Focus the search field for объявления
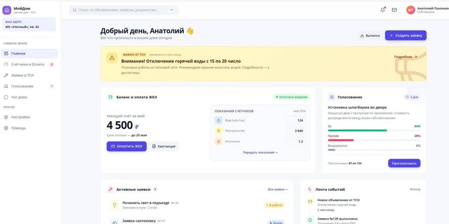Viewport: 449px width, 224px height. [123, 10]
